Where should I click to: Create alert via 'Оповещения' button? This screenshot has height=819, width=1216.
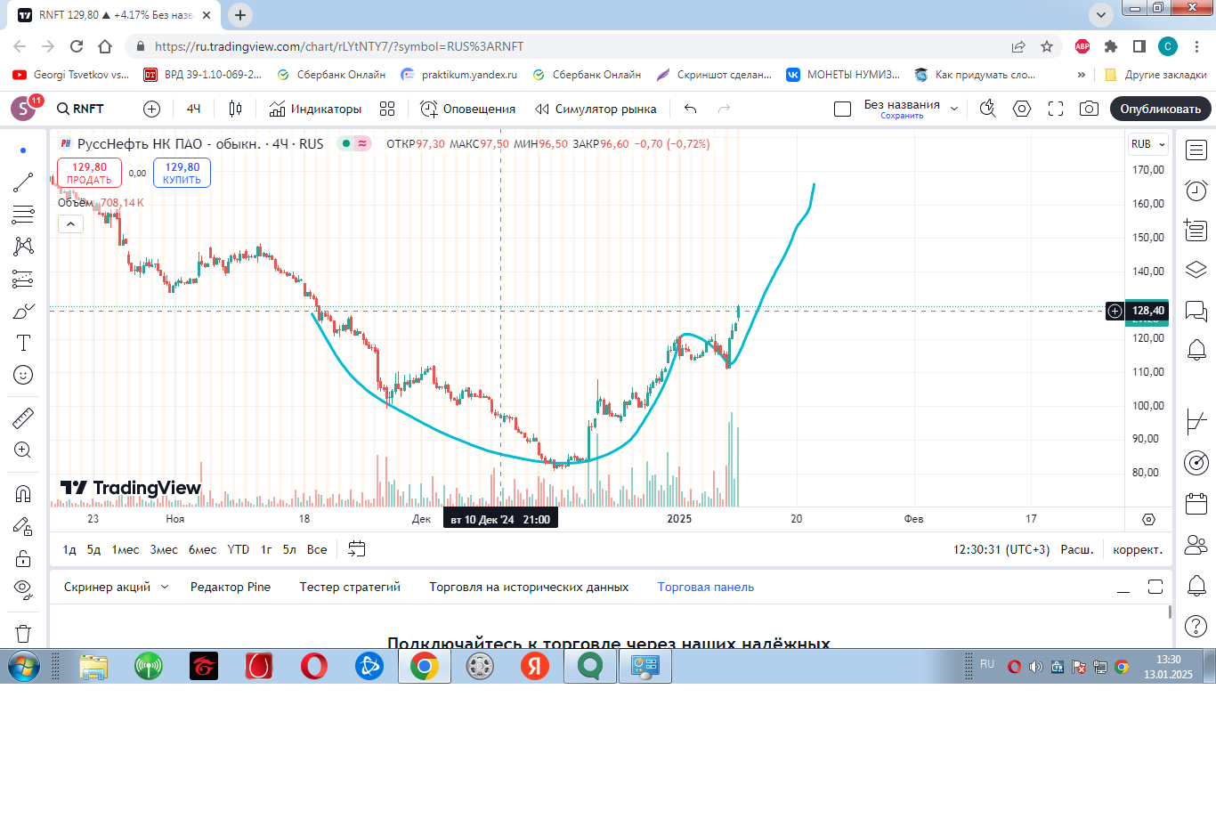pos(468,109)
